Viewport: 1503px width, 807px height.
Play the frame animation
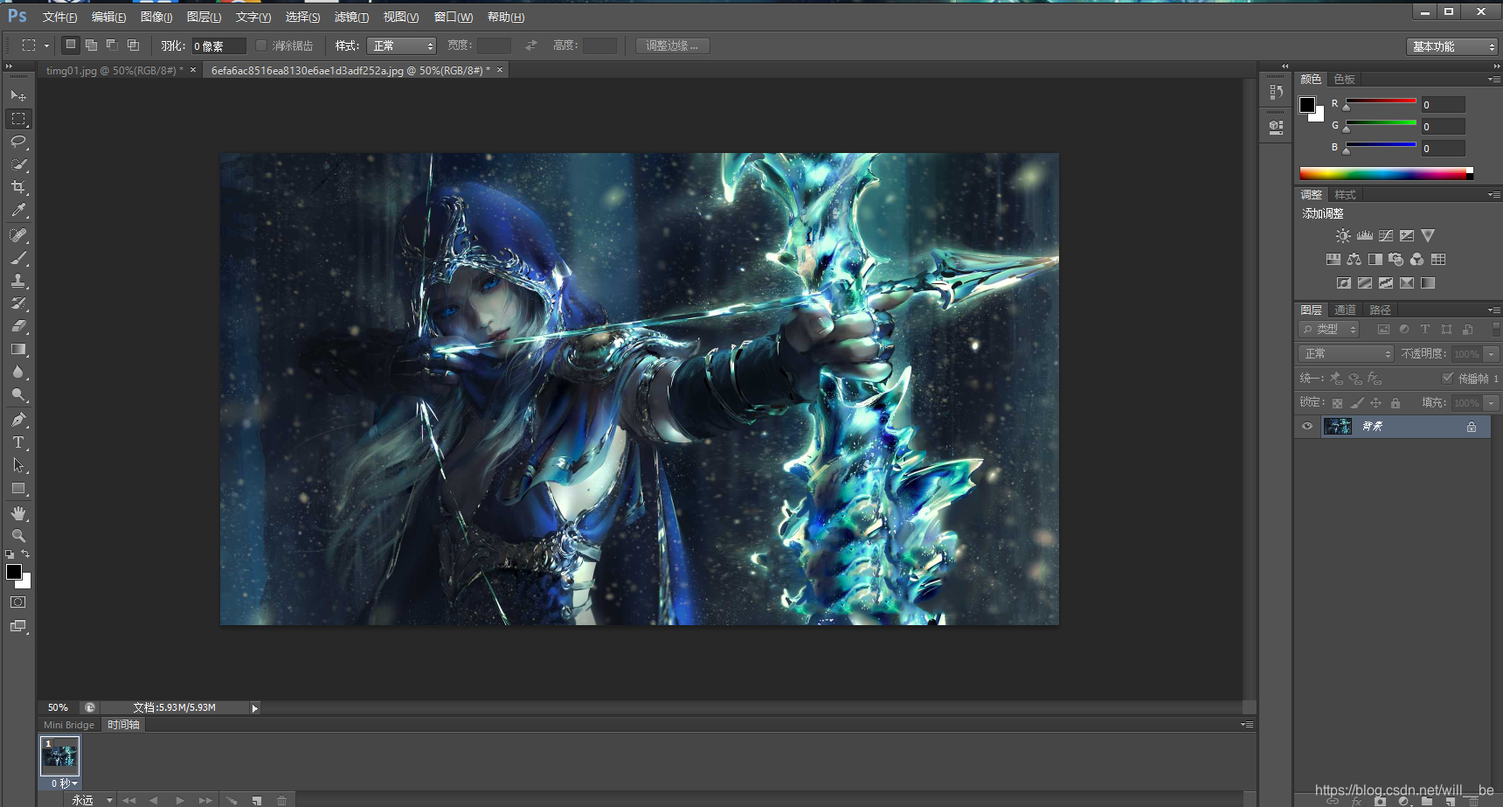[180, 800]
